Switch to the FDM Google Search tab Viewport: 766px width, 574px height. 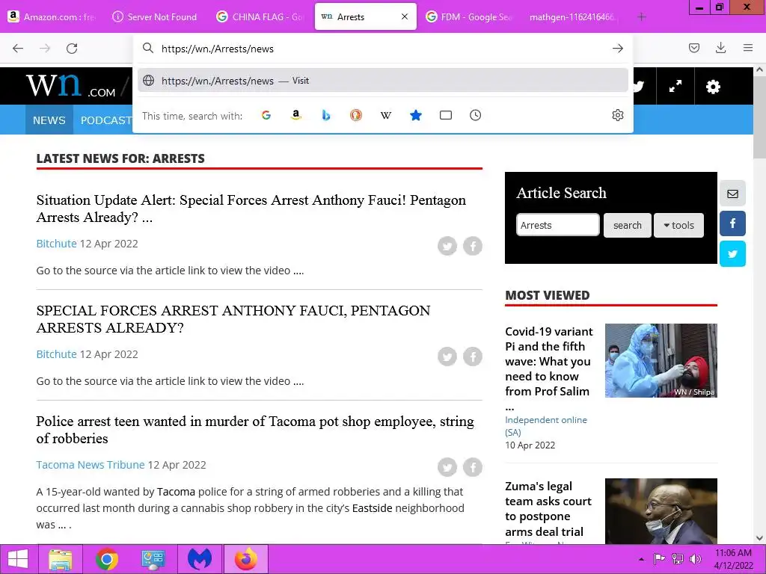click(470, 16)
